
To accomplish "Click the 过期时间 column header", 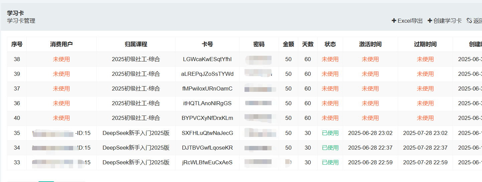I will (x=425, y=44).
